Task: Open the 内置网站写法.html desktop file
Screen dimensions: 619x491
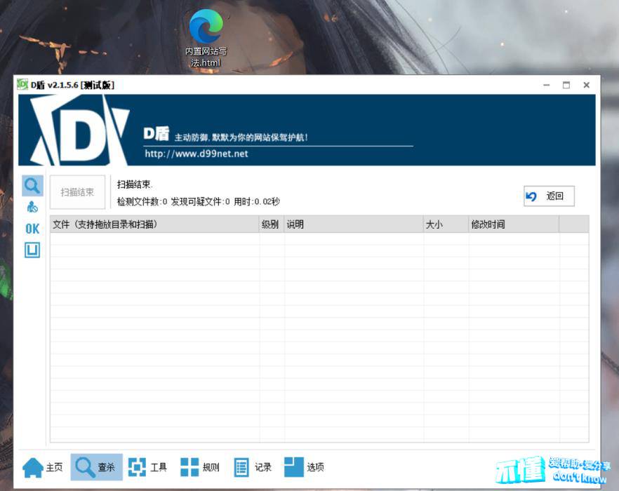Action: pyautogui.click(x=206, y=39)
